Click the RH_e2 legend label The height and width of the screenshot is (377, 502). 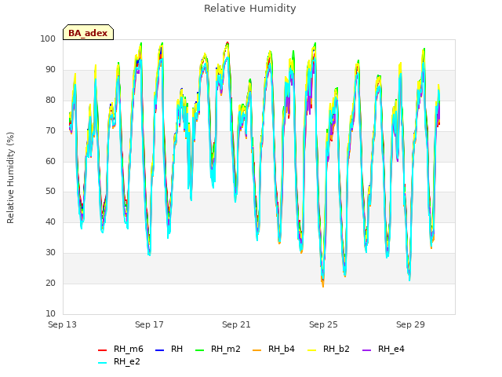click(127, 361)
